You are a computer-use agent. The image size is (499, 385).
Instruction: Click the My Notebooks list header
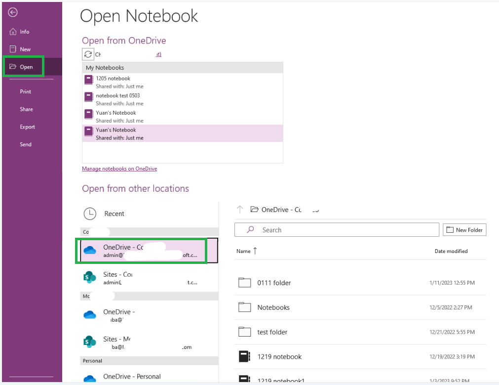(x=182, y=68)
